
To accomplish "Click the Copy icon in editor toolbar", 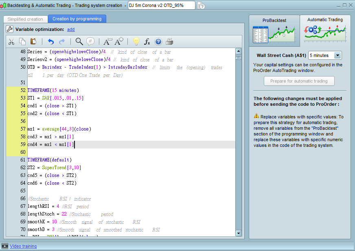I will pos(22,41).
